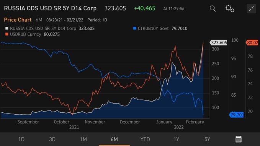Screen dimensions: 260x146
Task: Click the 95 middle axis value
Action: pyautogui.click(x=234, y=58)
